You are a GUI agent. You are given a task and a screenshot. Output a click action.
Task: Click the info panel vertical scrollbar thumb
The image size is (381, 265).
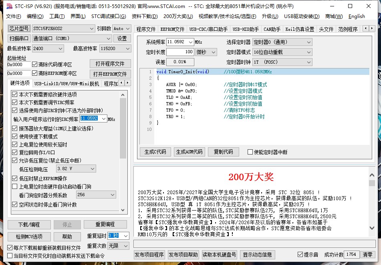tap(372, 183)
